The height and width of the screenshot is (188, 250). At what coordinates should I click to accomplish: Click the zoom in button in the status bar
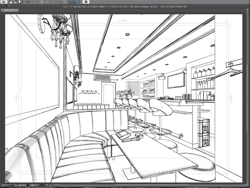[x=24, y=185]
